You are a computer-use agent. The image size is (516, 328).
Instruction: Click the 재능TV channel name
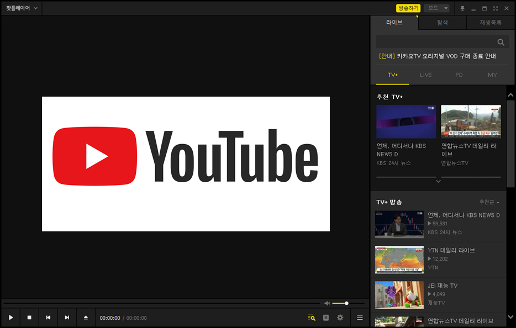pyautogui.click(x=436, y=303)
